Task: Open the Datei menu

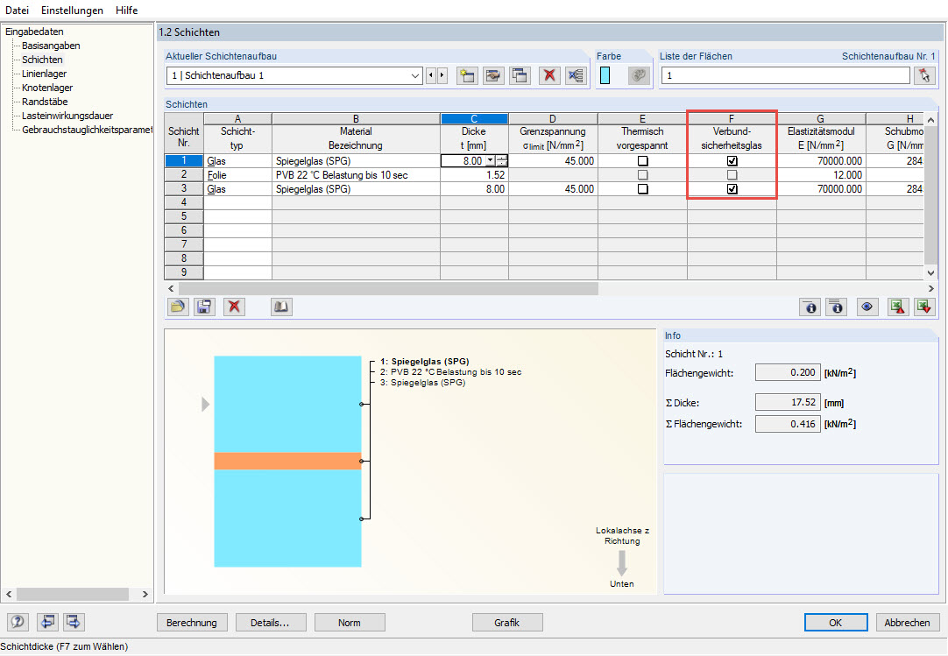Action: tap(17, 11)
